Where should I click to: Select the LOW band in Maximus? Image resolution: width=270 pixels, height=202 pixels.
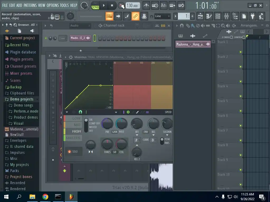click(x=73, y=118)
